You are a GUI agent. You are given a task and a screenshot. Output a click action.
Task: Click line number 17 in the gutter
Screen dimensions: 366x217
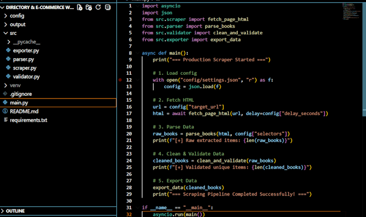click(129, 114)
